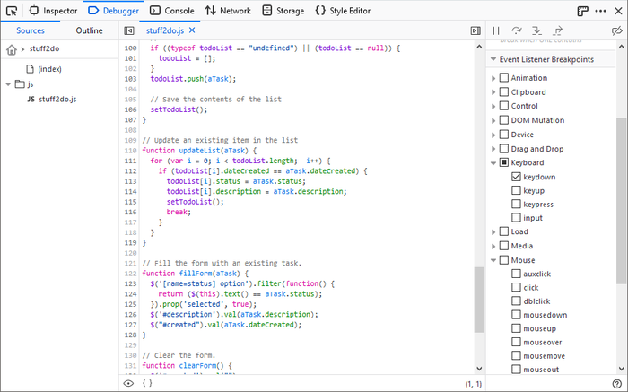Image resolution: width=628 pixels, height=392 pixels.
Task: Uncheck the keydown event checkbox
Action: pos(516,177)
